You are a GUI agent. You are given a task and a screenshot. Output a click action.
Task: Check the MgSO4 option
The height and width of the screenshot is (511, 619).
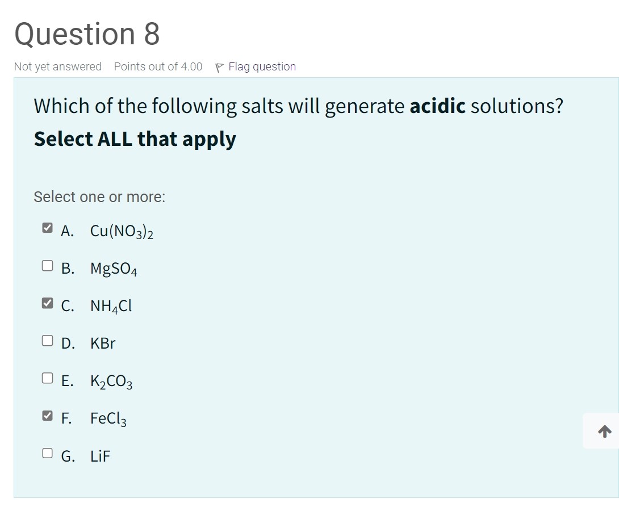pos(47,264)
